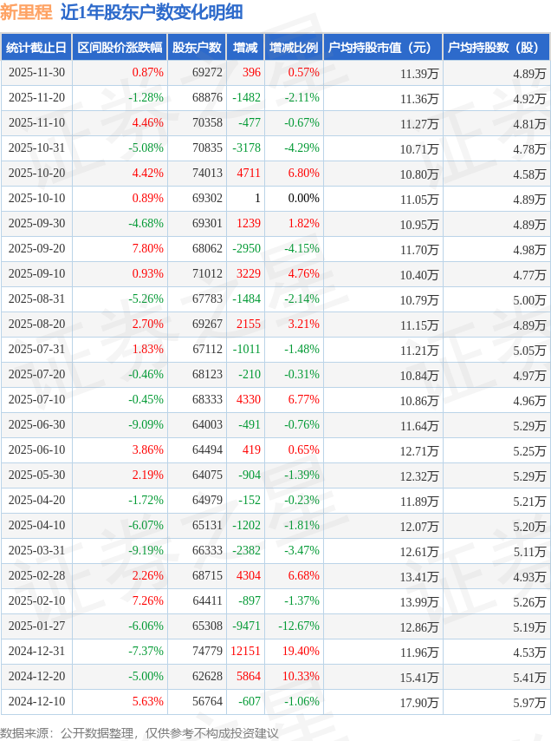Select the 5.97万 average shares cell
The height and width of the screenshot is (741, 551).
tap(528, 702)
